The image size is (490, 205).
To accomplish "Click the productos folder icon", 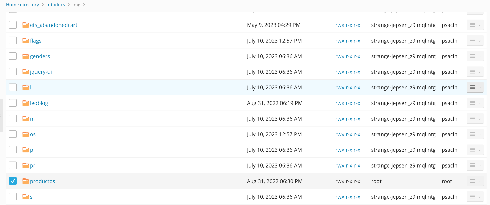I will point(25,181).
